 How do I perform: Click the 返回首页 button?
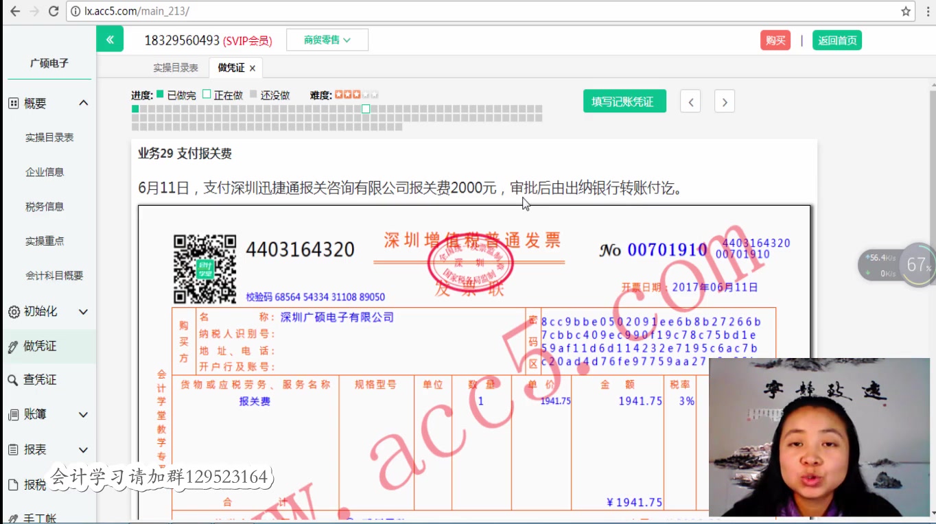(837, 40)
